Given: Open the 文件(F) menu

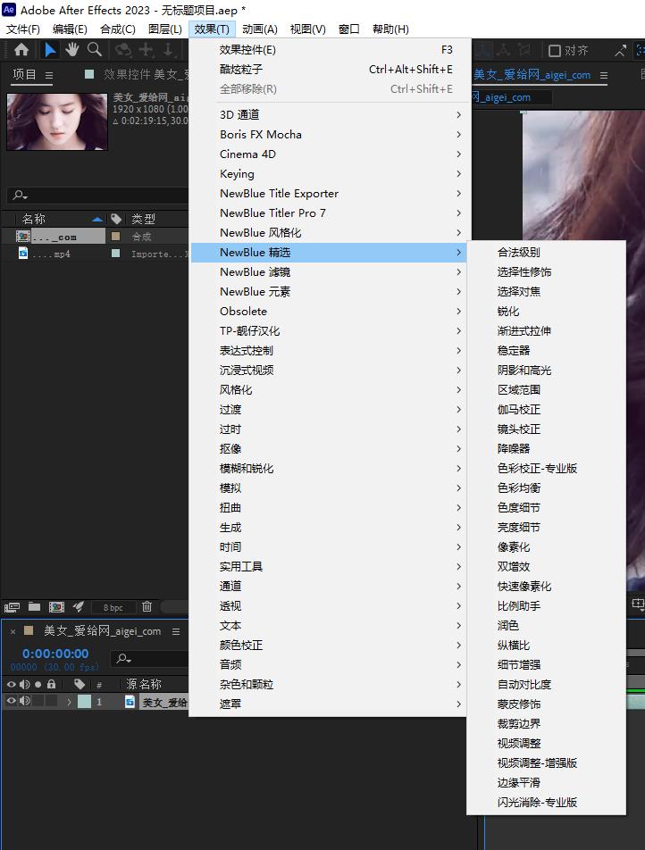Looking at the screenshot, I should tap(23, 29).
